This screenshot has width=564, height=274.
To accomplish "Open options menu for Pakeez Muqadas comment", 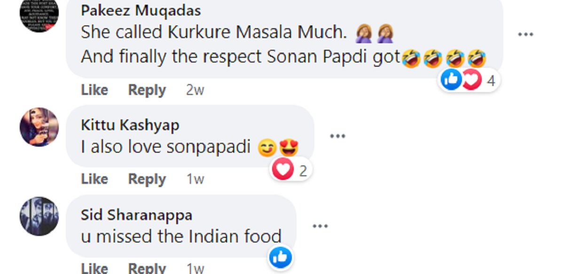I will point(525,34).
